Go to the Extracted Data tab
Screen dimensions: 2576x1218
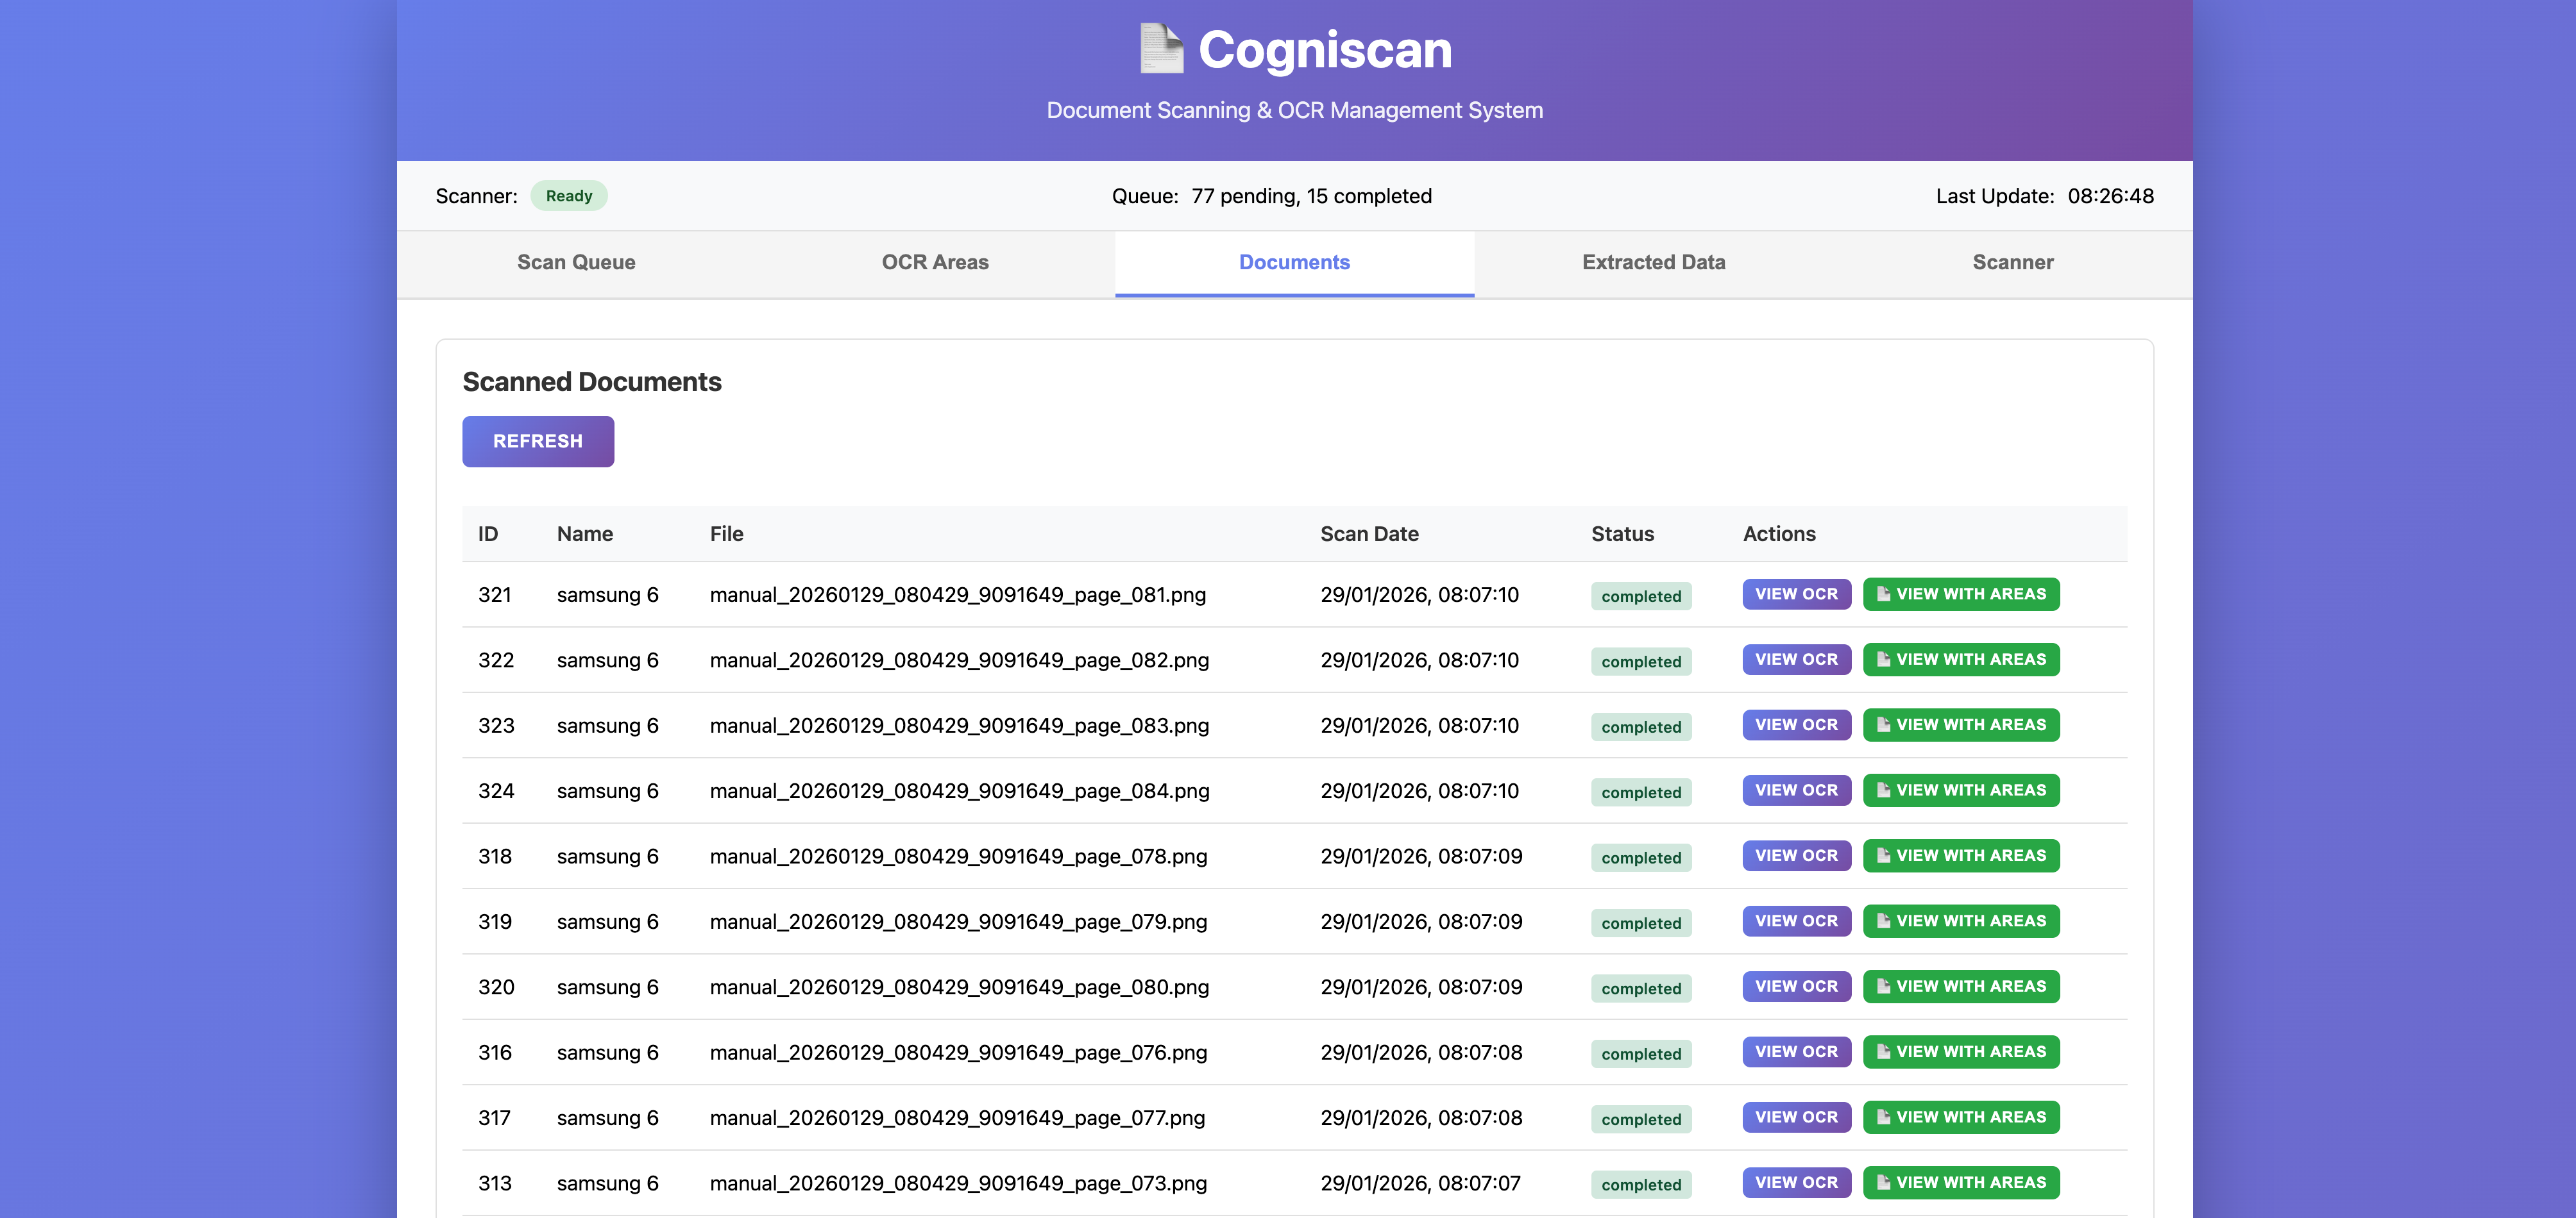click(1653, 263)
